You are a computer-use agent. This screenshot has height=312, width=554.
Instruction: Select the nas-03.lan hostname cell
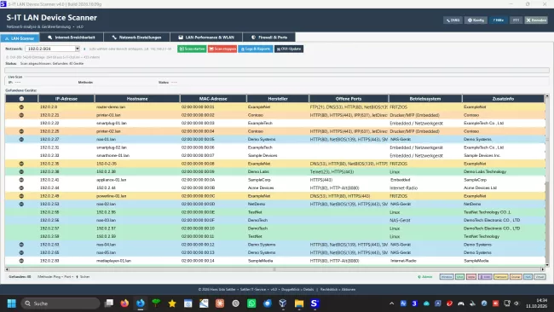click(137, 220)
